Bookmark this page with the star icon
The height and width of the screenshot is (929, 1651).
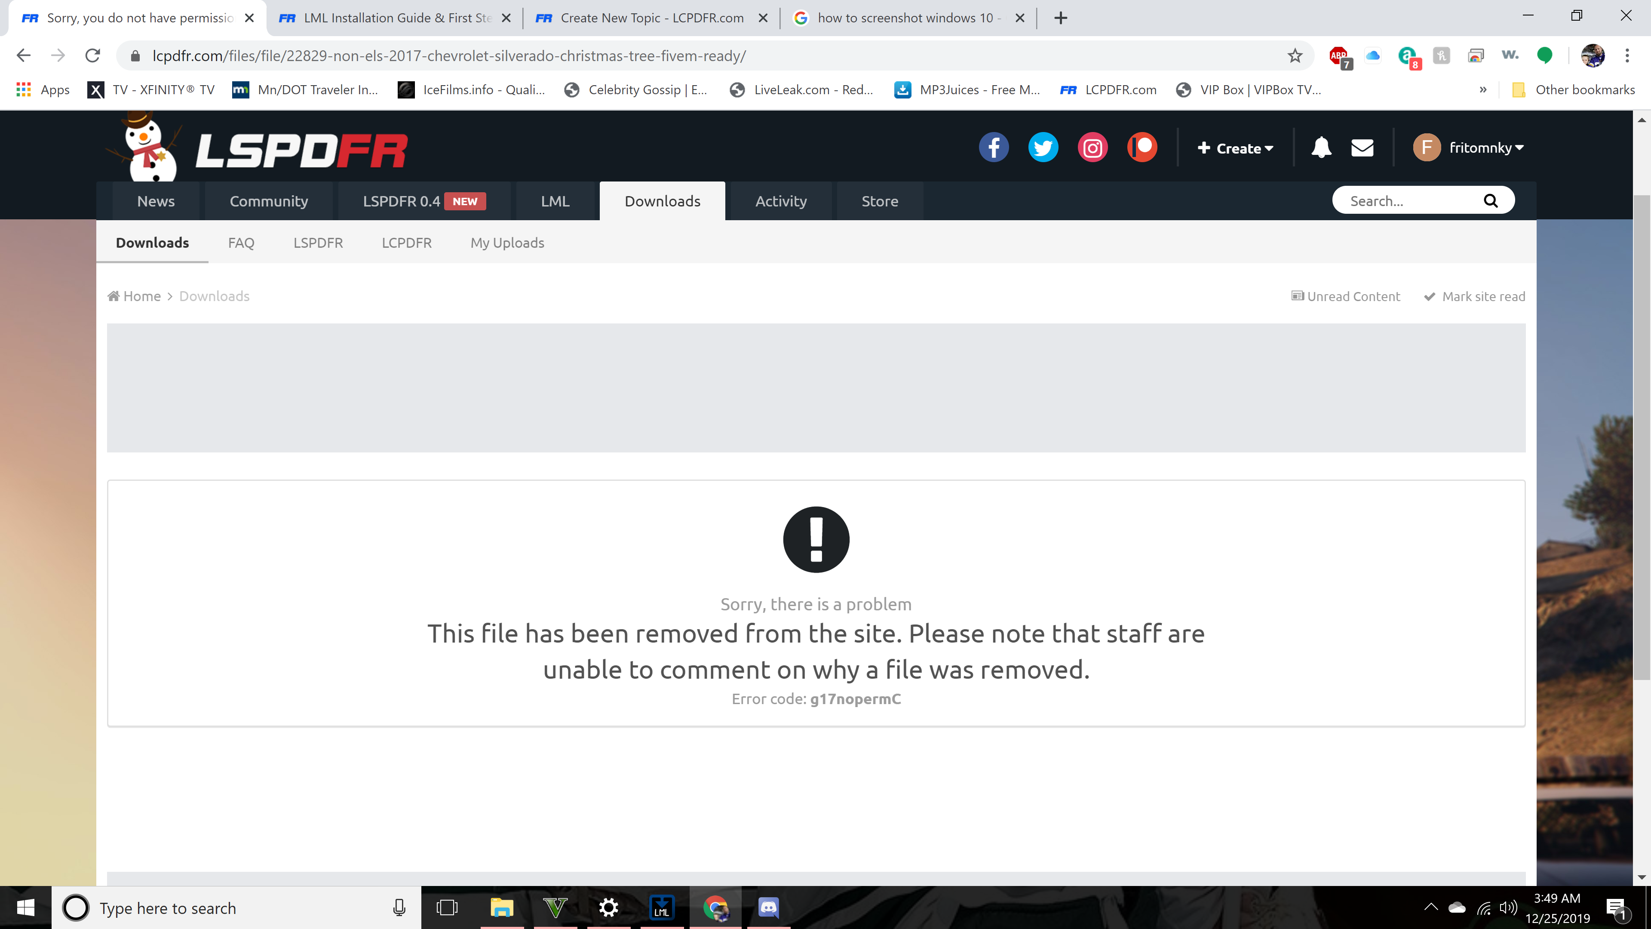pos(1295,56)
